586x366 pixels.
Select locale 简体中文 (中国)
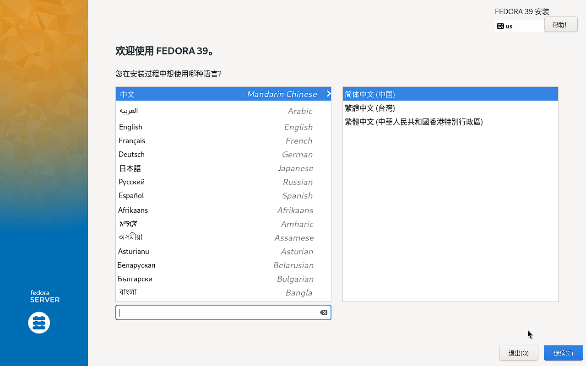click(450, 94)
